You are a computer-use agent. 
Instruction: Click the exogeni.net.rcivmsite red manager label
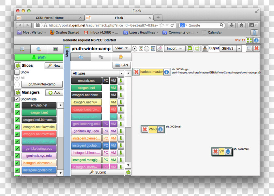(x=39, y=134)
